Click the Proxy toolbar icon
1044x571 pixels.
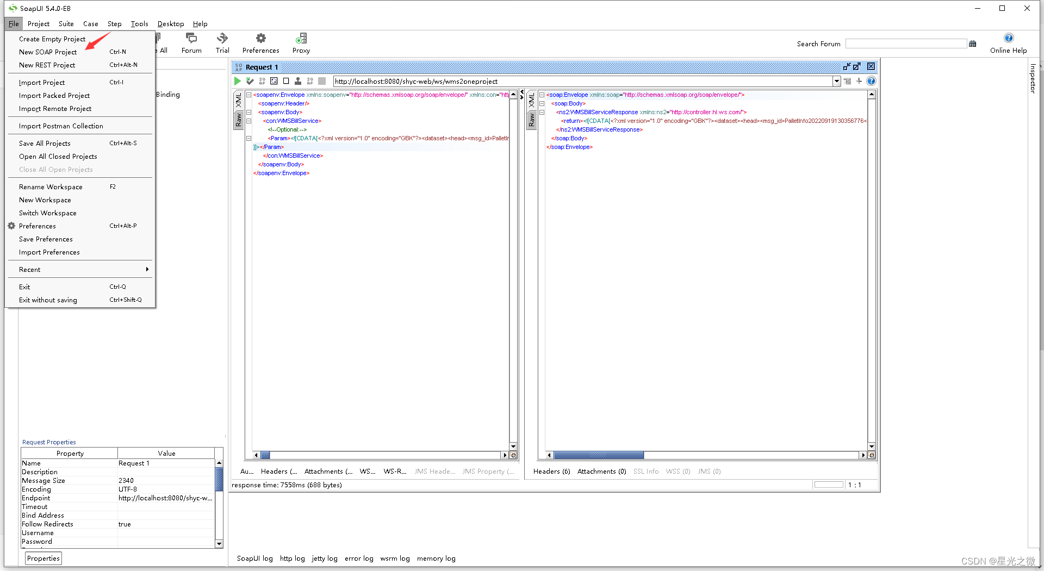coord(301,43)
